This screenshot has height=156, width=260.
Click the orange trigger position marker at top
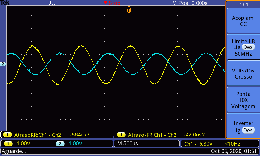(129, 9)
